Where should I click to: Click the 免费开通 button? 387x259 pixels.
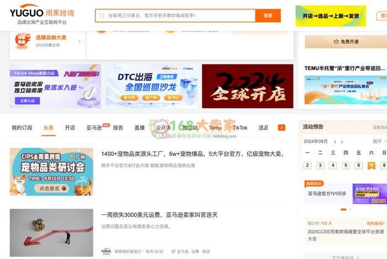pos(346,41)
